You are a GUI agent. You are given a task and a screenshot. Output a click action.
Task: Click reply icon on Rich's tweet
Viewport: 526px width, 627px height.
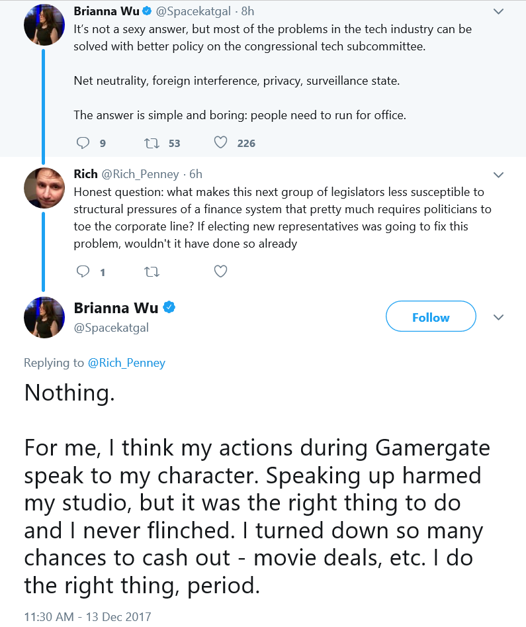tap(83, 271)
